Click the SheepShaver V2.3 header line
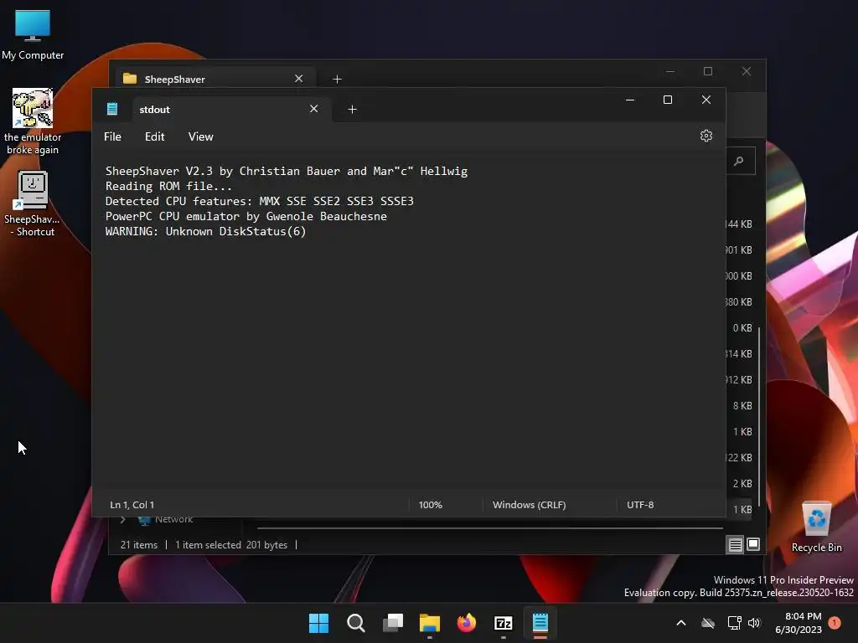Image resolution: width=858 pixels, height=643 pixels. [287, 171]
